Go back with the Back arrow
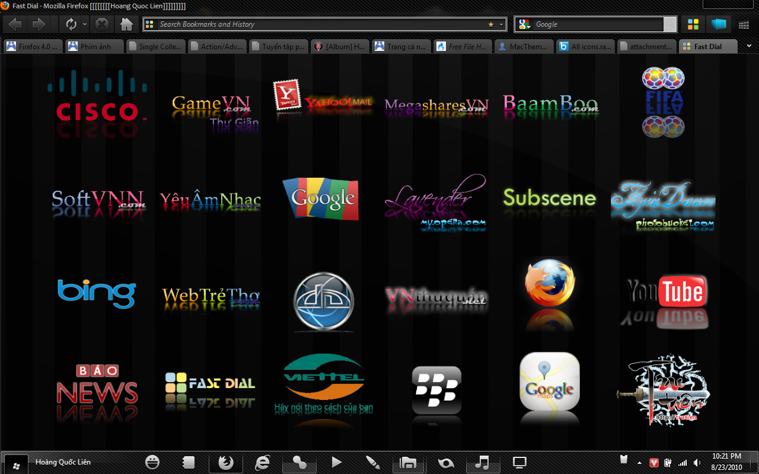759x474 pixels. coord(15,24)
